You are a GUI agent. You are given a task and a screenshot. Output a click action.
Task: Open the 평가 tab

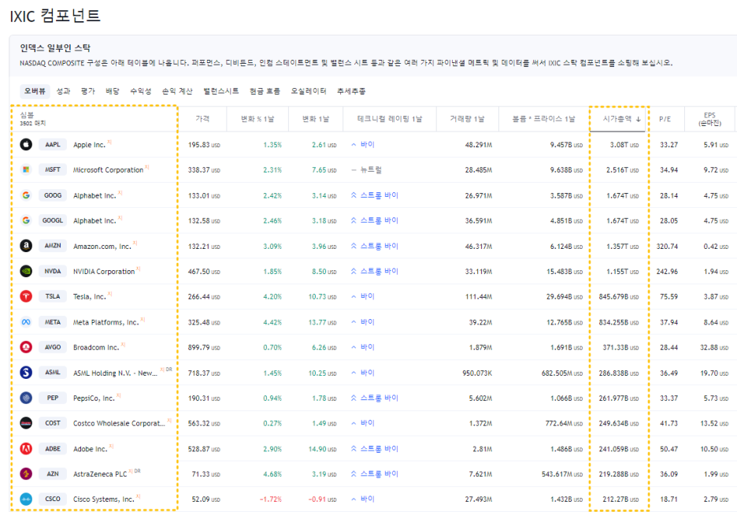(x=88, y=91)
